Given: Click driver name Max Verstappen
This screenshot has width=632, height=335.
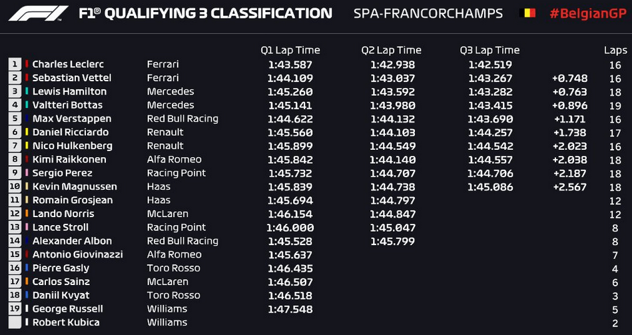Looking at the screenshot, I should (x=72, y=119).
